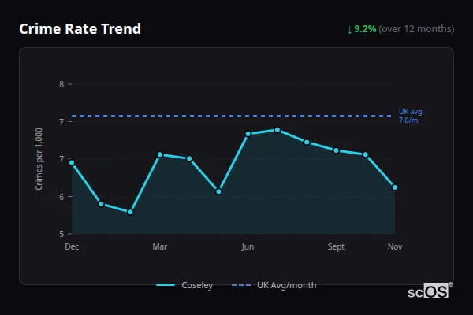
Task: Toggle the Coseley legend entry
Action: pyautogui.click(x=184, y=285)
